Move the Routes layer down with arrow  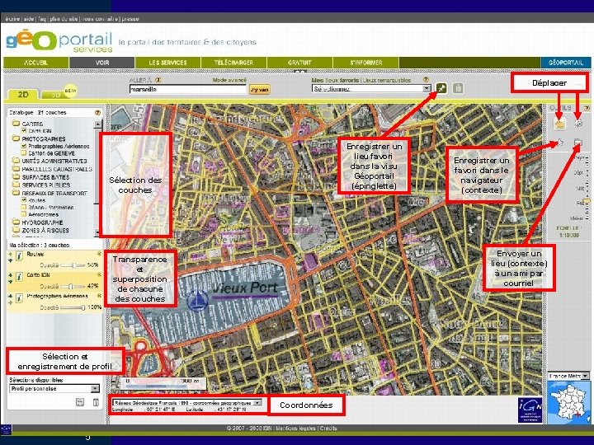(x=10, y=260)
